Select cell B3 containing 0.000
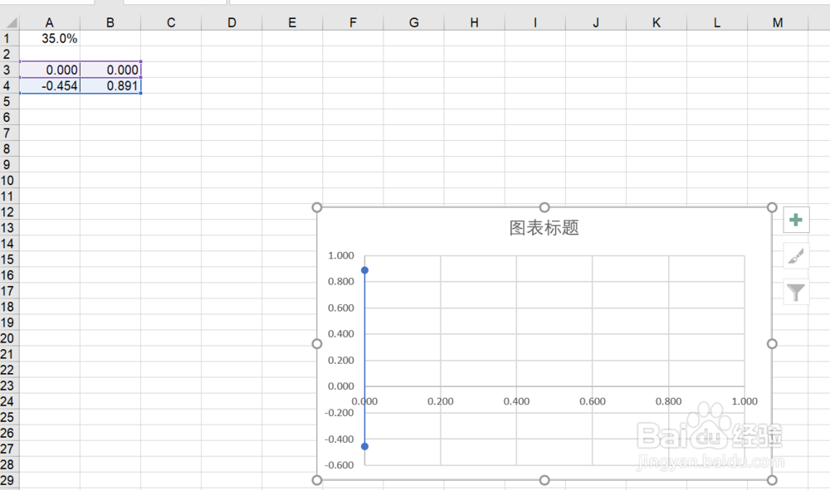Viewport: 830px width, 490px height. tap(110, 70)
